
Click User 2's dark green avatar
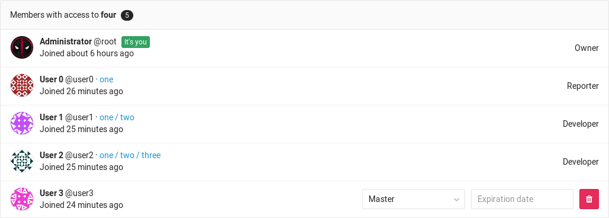pyautogui.click(x=22, y=161)
